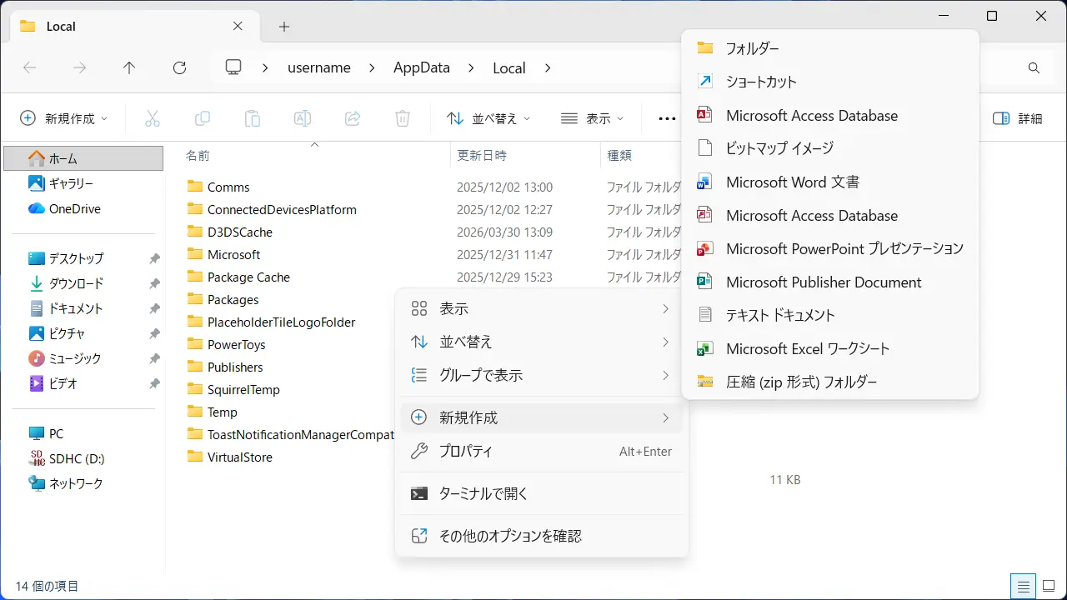Image resolution: width=1067 pixels, height=600 pixels.
Task: Select Microsoft Excel ワークシート in new submenu
Action: pyautogui.click(x=807, y=348)
